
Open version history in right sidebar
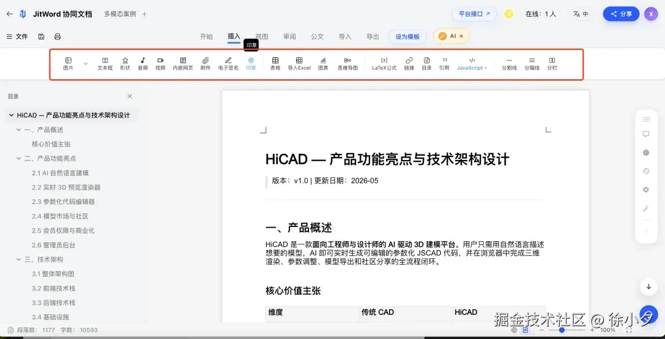(646, 171)
